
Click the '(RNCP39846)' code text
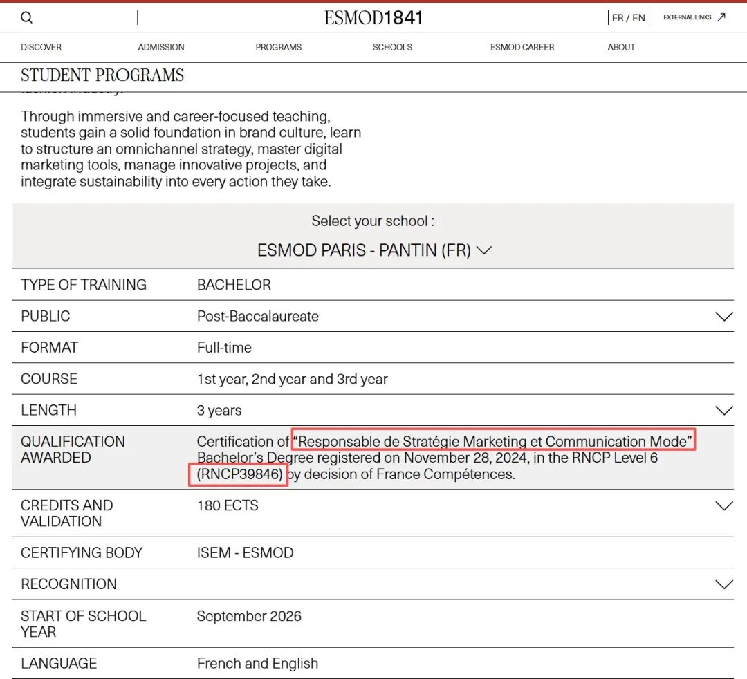[239, 474]
